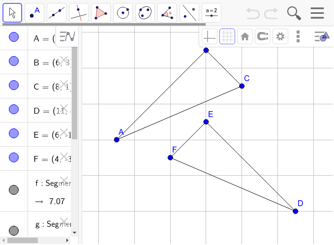Screen dimensions: 334x245
Task: Toggle visibility of point B
Action: (x=14, y=61)
